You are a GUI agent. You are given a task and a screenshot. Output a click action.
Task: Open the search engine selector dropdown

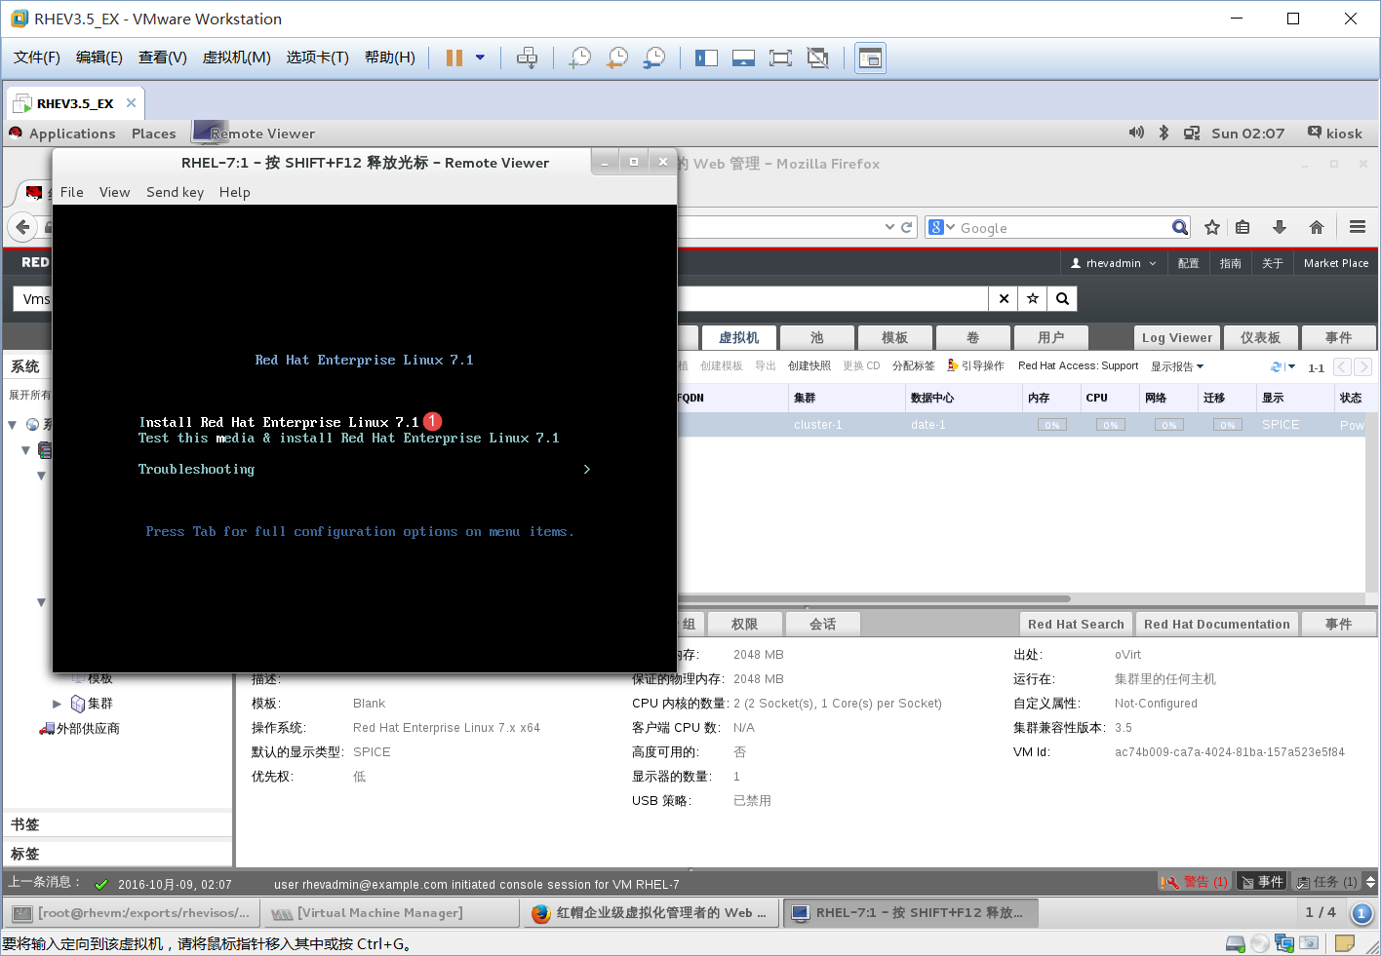[941, 227]
